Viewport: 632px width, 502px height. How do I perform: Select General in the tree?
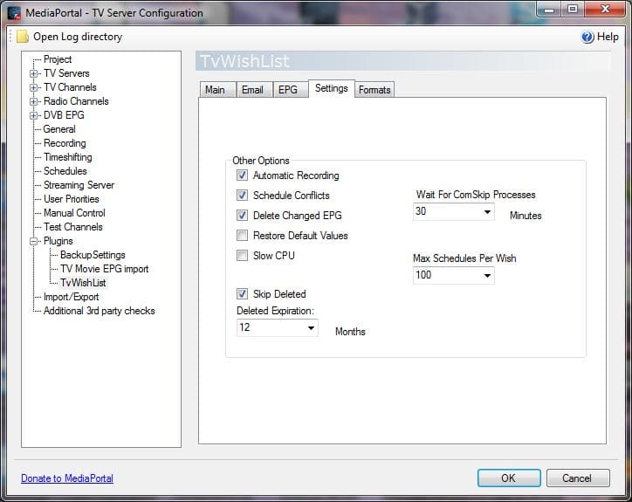[x=59, y=129]
